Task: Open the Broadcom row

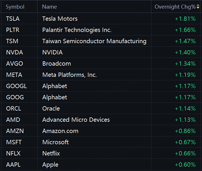Action: point(56,64)
